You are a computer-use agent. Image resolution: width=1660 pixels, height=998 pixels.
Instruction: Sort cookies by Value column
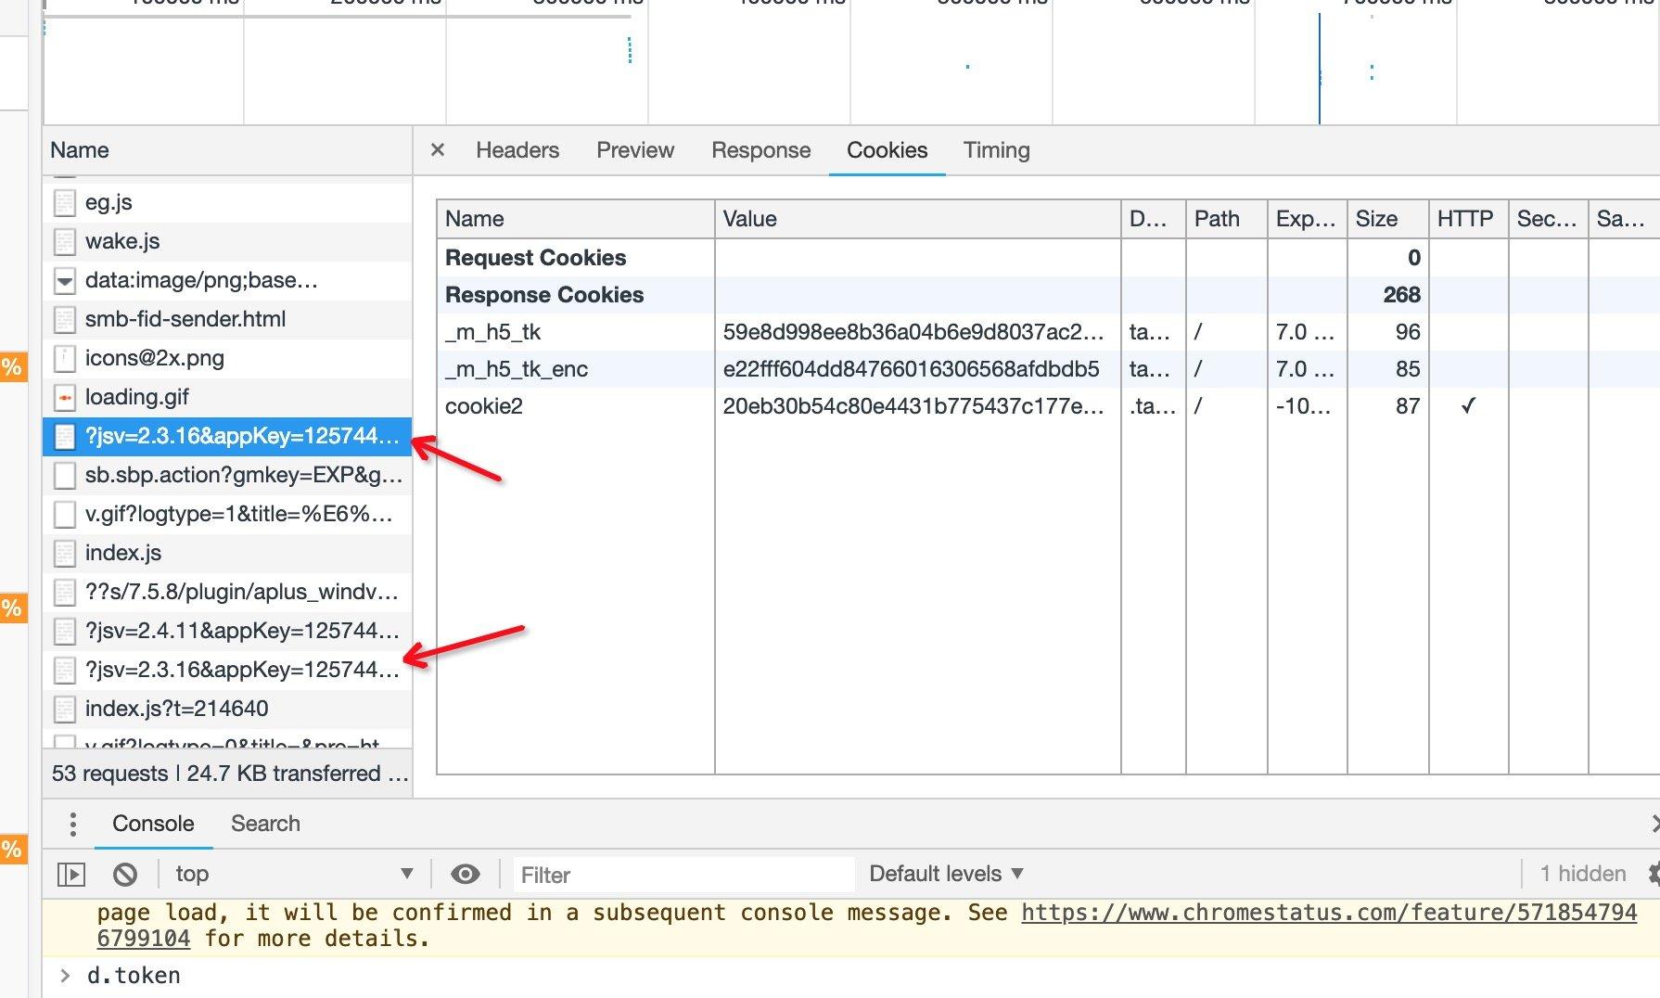point(918,219)
